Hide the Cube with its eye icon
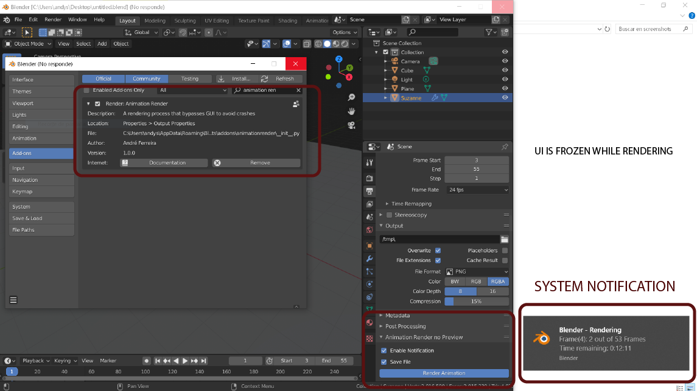Viewport: 697px width, 391px height. point(505,70)
